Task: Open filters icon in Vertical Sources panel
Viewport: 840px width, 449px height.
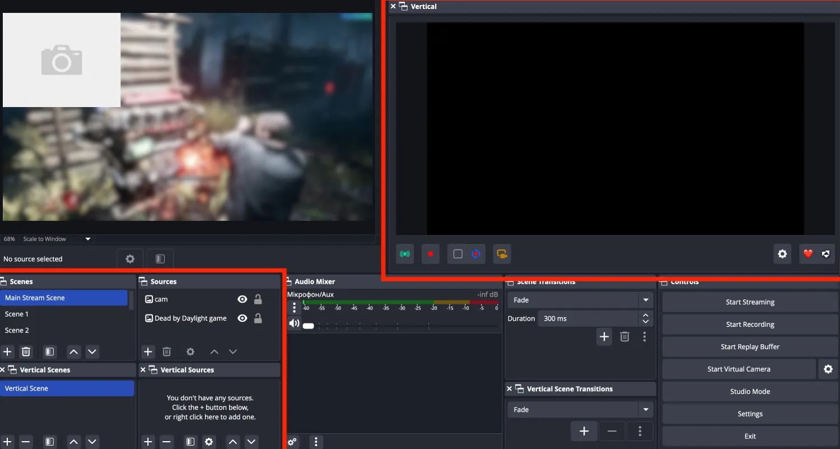Action: [x=190, y=442]
